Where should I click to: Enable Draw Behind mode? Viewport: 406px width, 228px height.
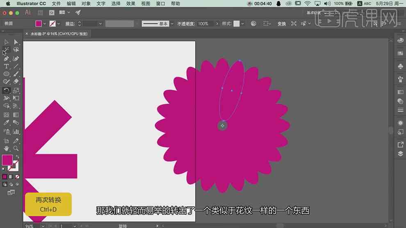click(x=11, y=184)
